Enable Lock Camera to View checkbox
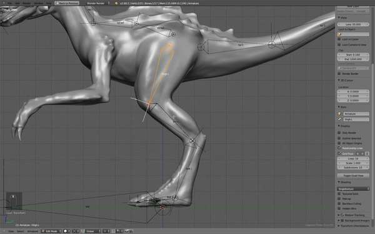The image size is (375, 234). (x=339, y=45)
